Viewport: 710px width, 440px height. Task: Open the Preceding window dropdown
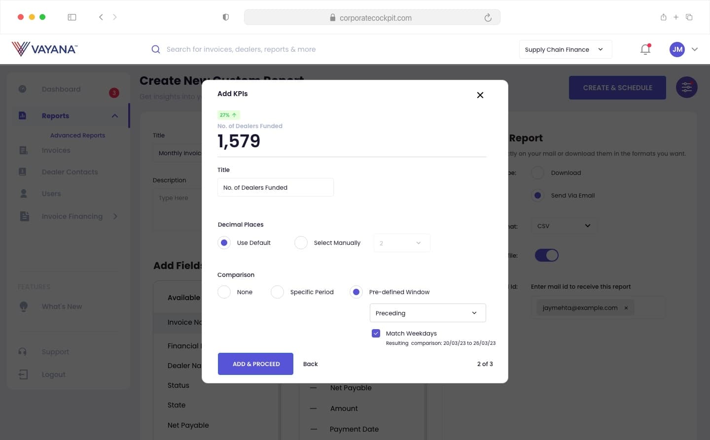[x=427, y=313]
